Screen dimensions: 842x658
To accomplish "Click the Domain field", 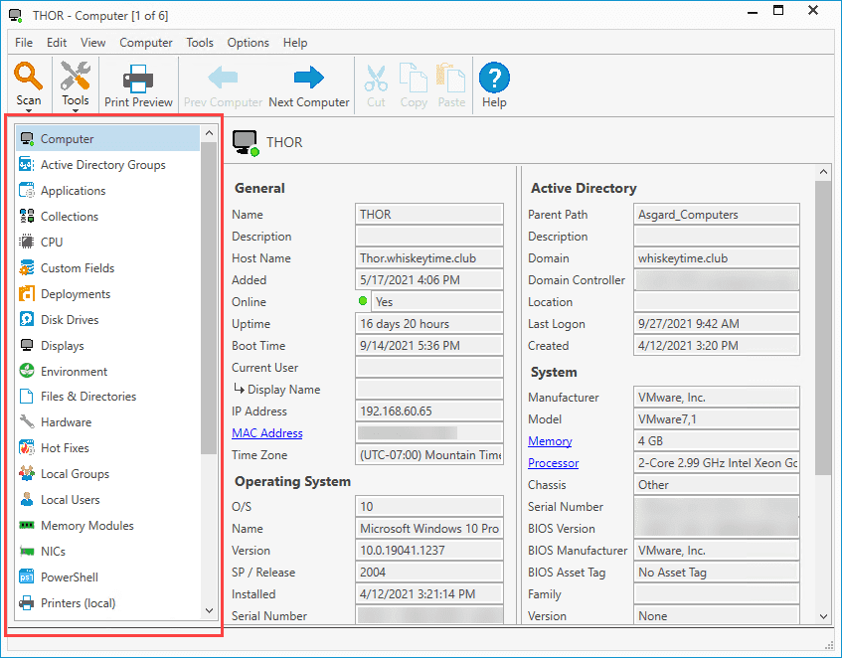I will (717, 258).
